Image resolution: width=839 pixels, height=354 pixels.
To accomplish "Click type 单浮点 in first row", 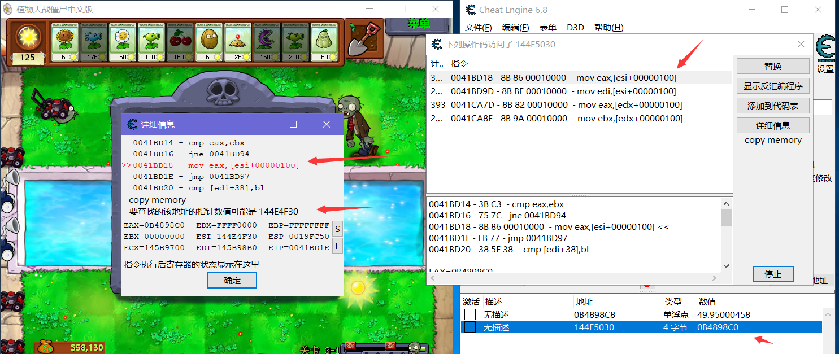I will coord(676,314).
